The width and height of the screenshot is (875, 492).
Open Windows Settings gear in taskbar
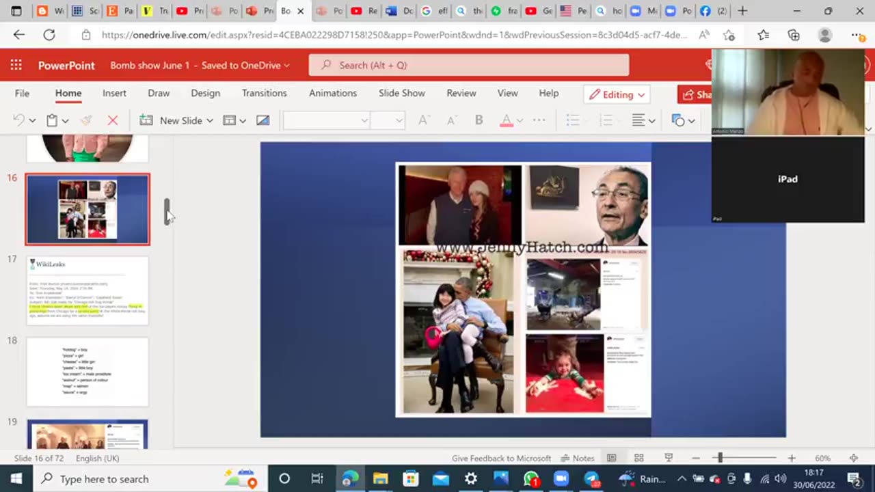pyautogui.click(x=471, y=478)
